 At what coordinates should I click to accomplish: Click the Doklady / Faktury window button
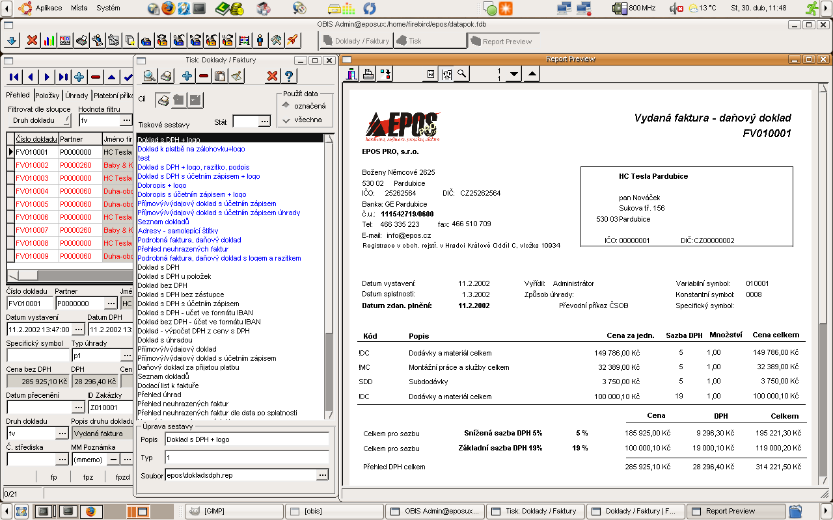355,41
